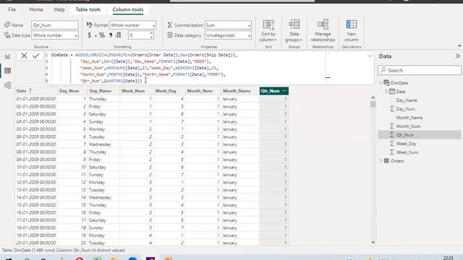This screenshot has width=463, height=260.
Task: Switch to Report view icon
Action: [7, 56]
